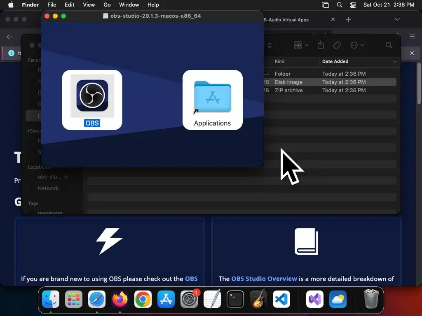Launch Firefox from the Dock
Image resolution: width=422 pixels, height=316 pixels.
(120, 299)
